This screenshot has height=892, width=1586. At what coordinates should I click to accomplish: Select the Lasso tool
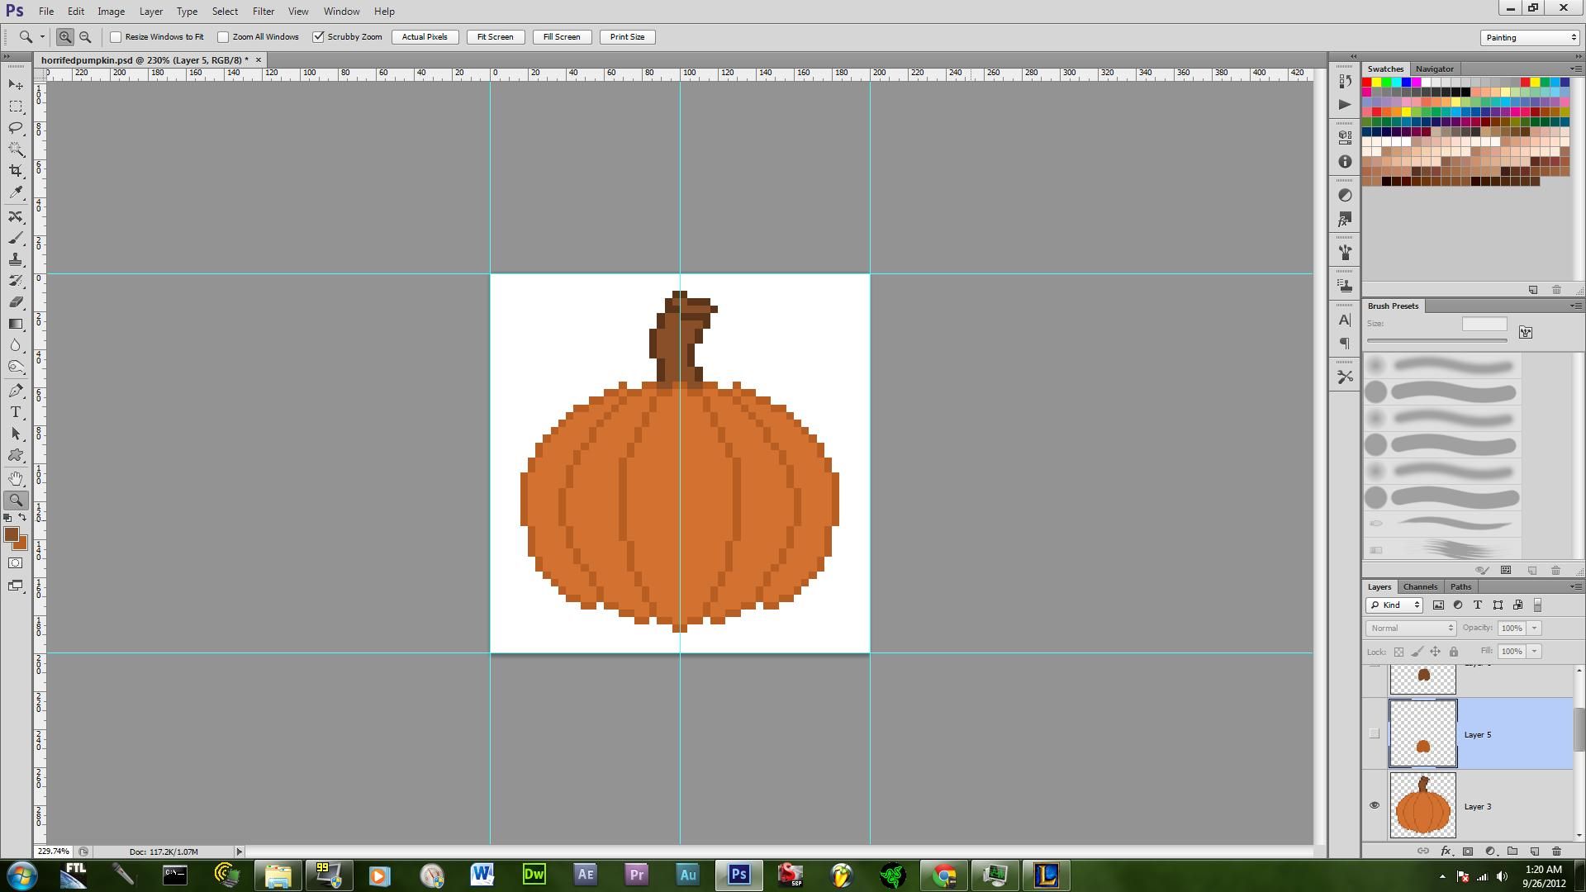(16, 128)
